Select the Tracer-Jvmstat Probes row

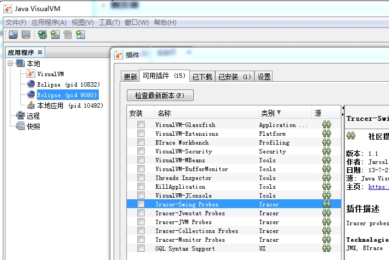pyautogui.click(x=234, y=213)
